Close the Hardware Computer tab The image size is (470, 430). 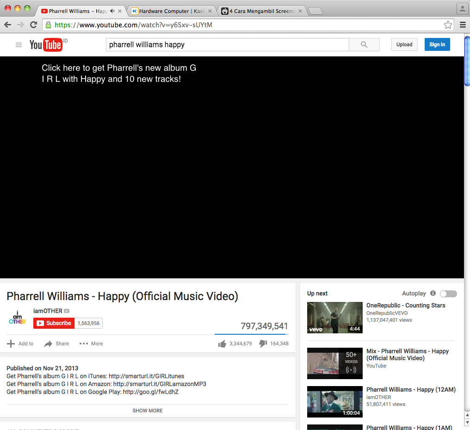[210, 11]
